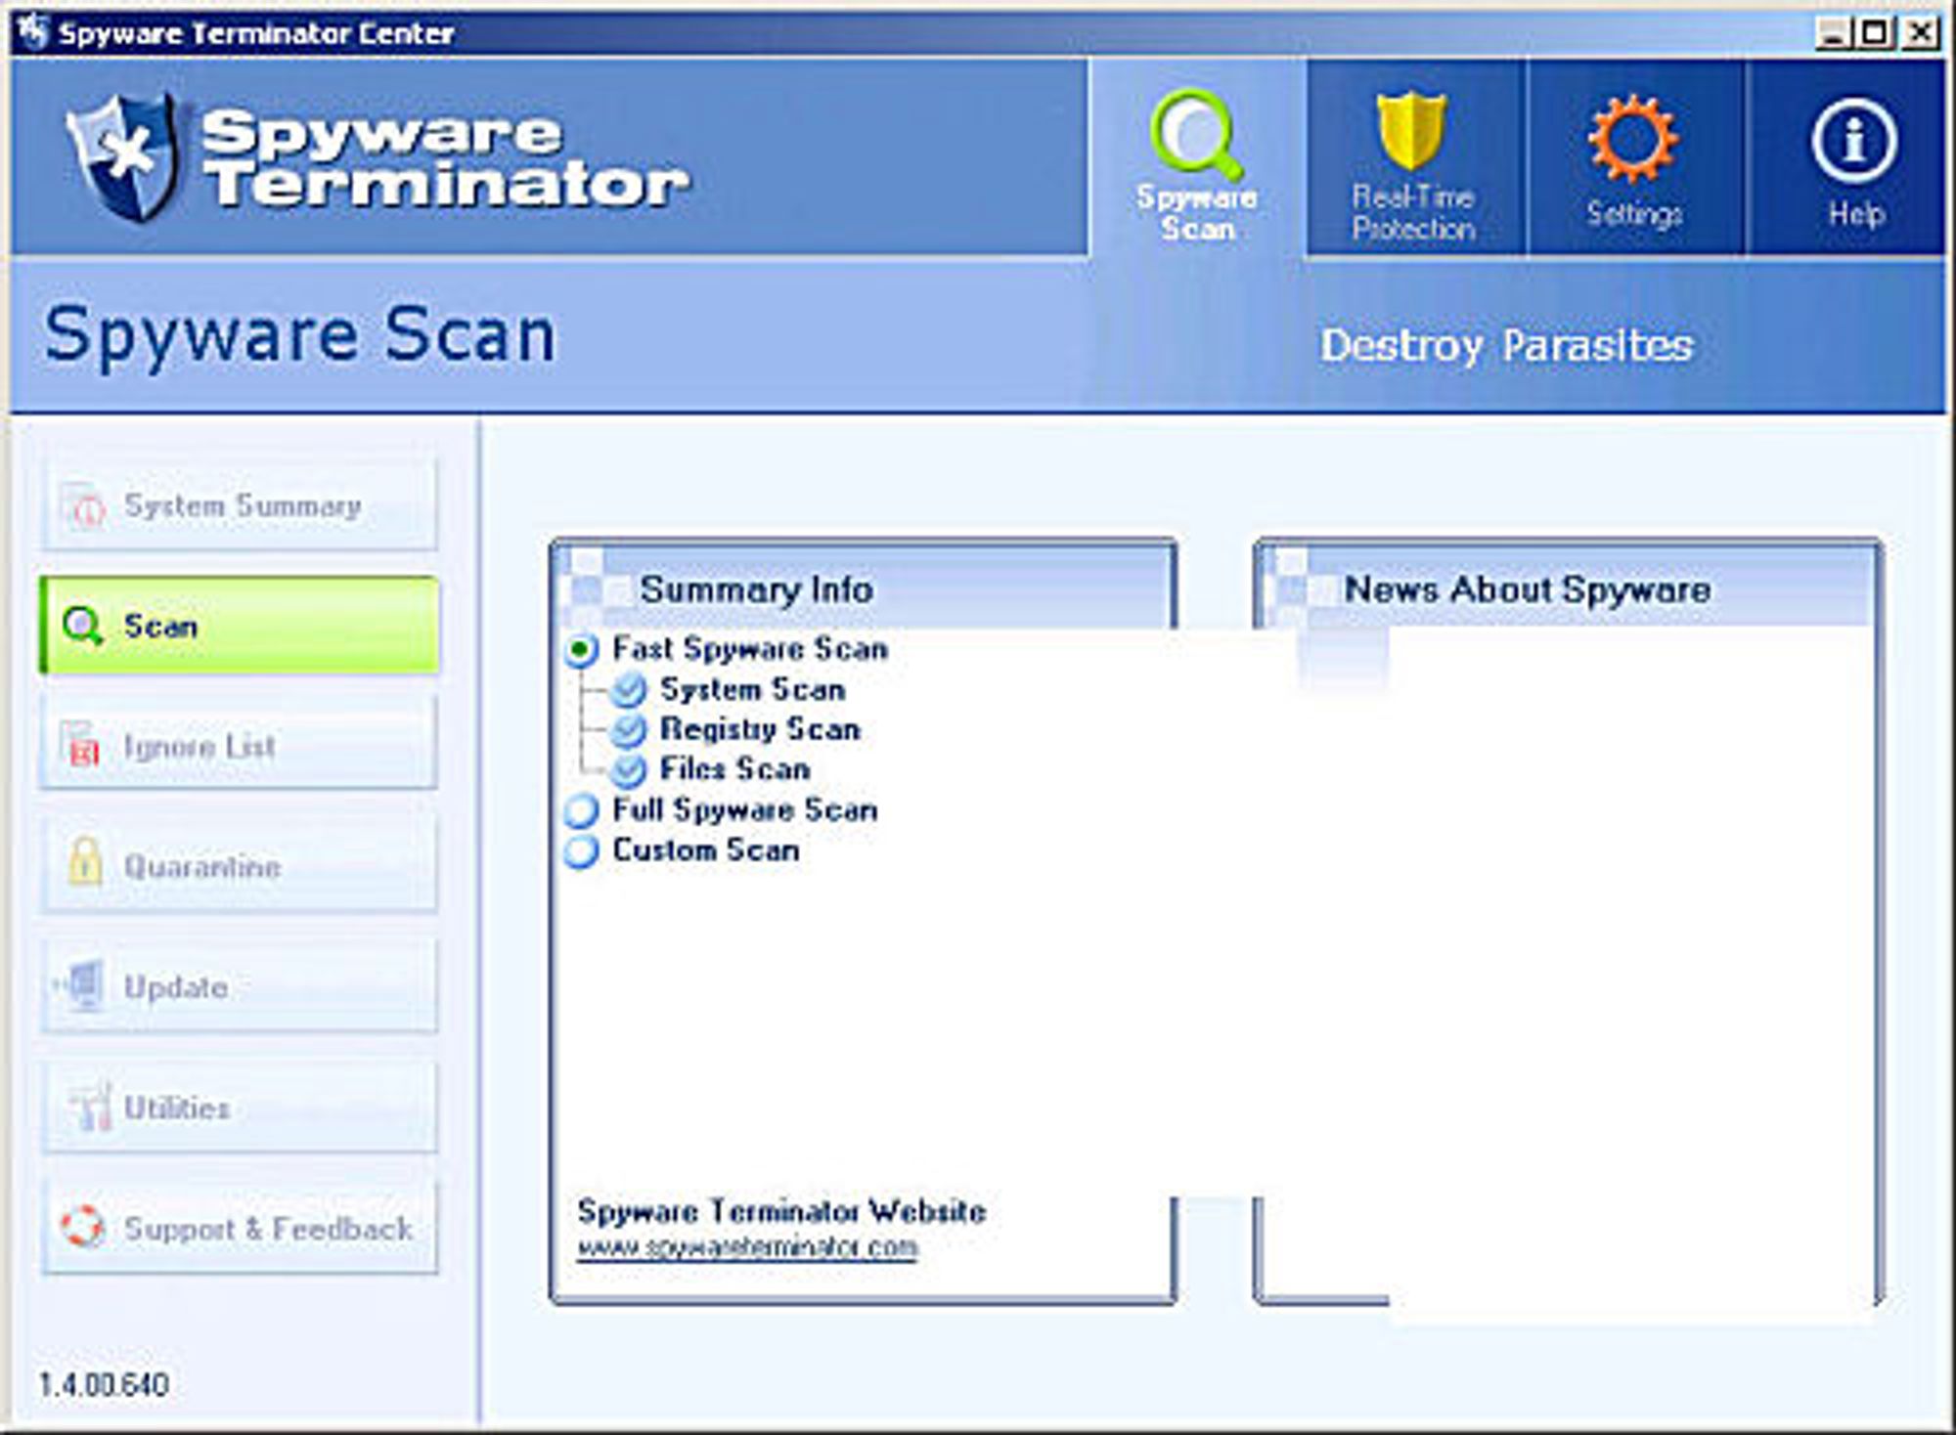Click the Scan magnifier icon in sidebar

[83, 627]
